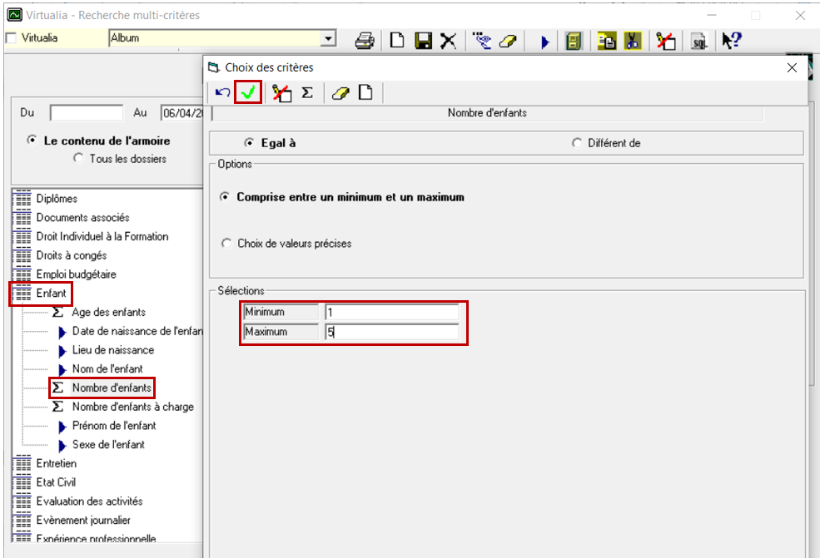Click the yellow scissors icon in main toolbar
This screenshot has height=558, width=820.
tap(633, 41)
